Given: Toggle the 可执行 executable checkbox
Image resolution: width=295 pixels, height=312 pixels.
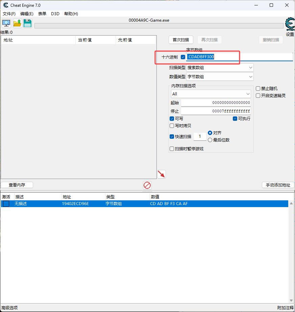Looking at the screenshot, I should 235,119.
